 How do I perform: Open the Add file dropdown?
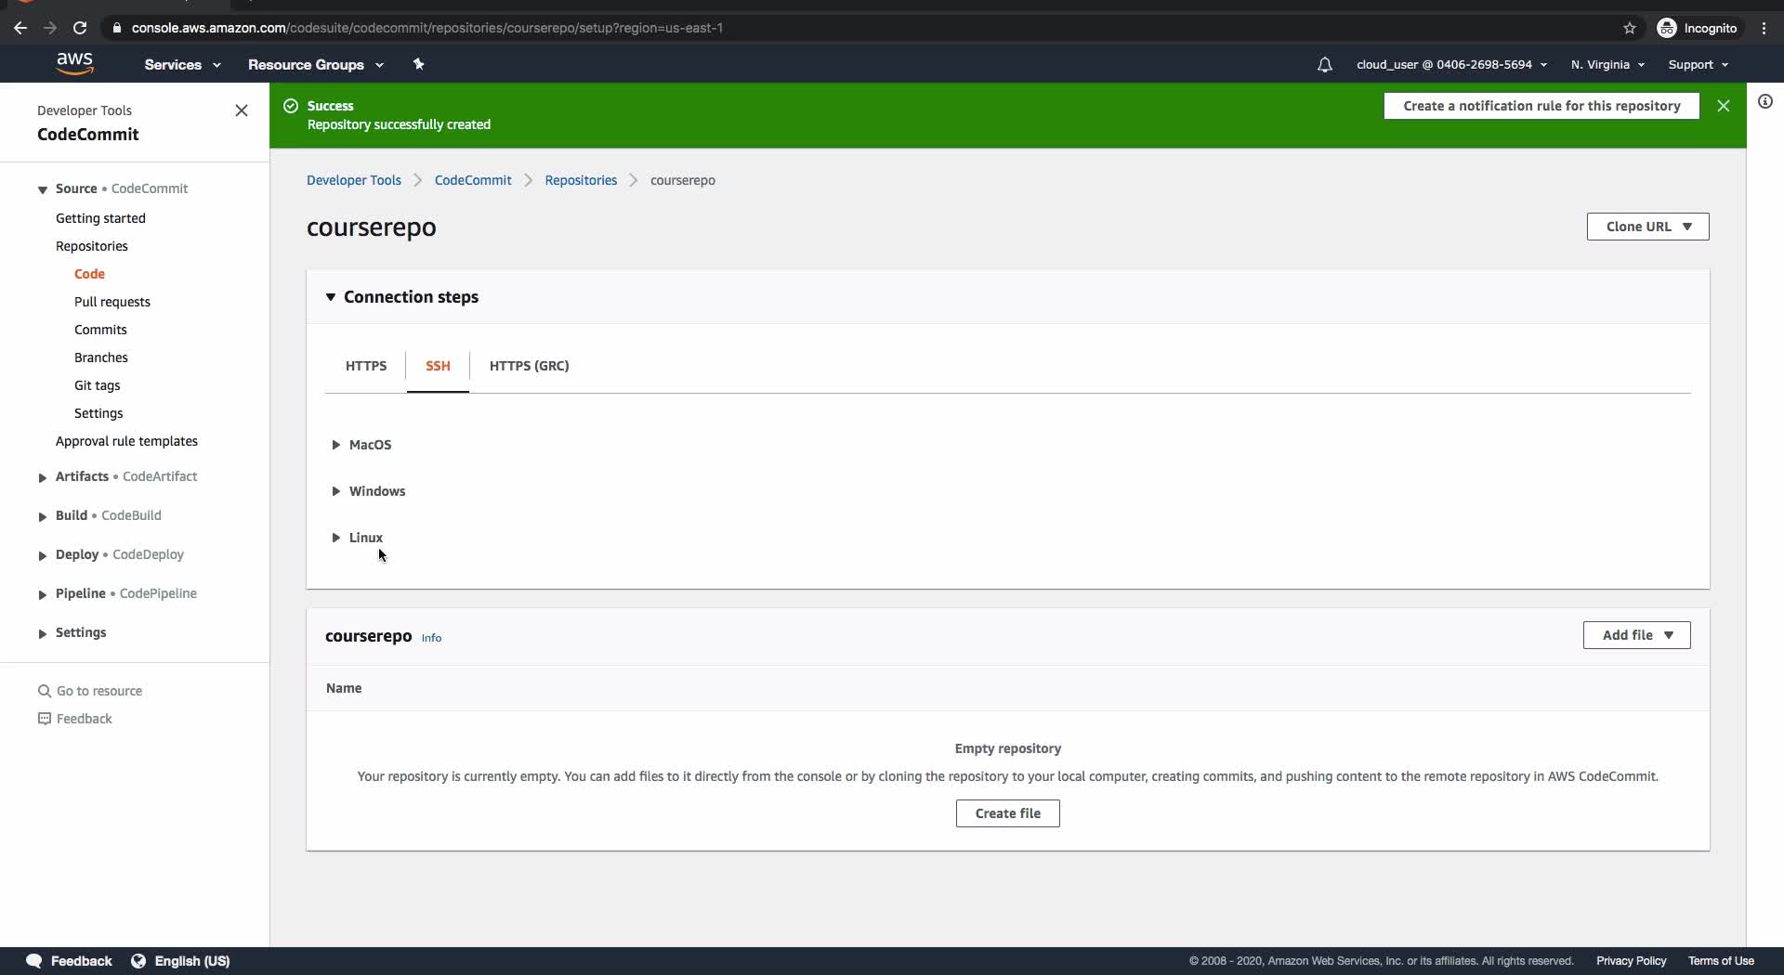(x=1636, y=635)
